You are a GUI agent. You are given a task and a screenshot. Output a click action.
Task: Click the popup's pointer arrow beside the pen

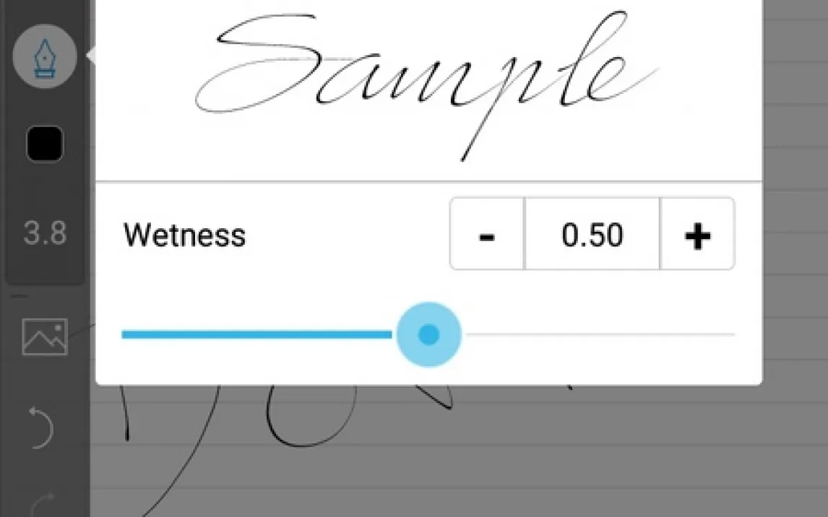tap(91, 56)
